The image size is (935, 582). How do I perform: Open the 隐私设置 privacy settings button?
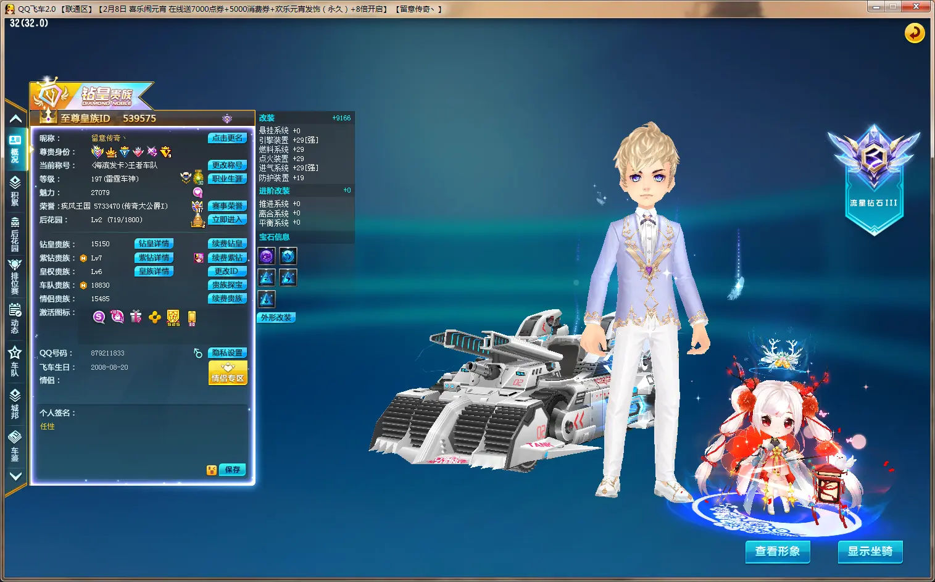[x=227, y=353]
